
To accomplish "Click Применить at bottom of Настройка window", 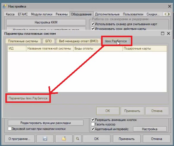I will coord(127,139).
